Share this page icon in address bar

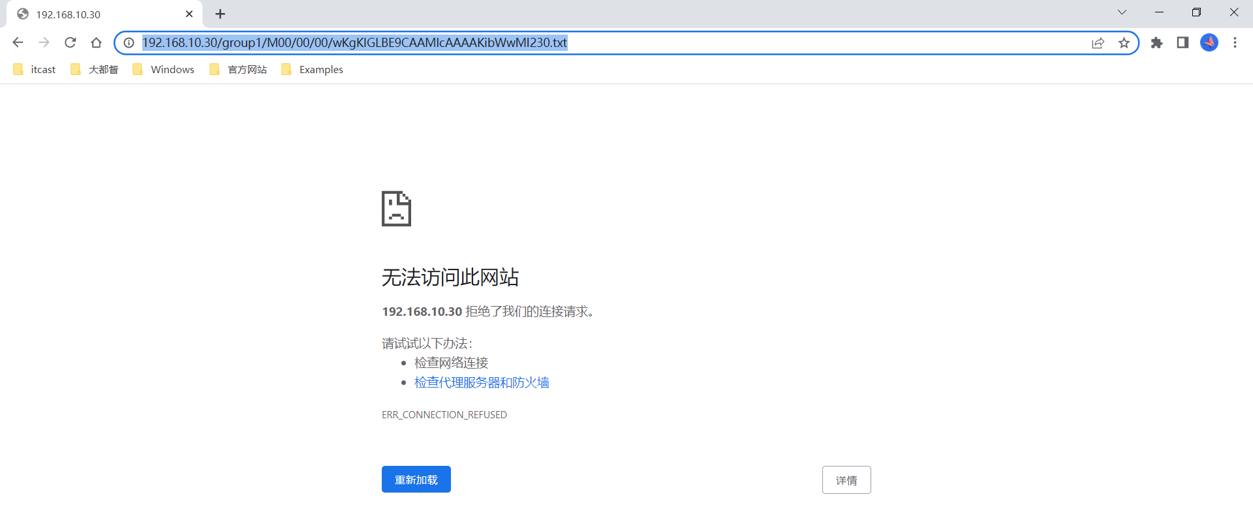point(1098,42)
